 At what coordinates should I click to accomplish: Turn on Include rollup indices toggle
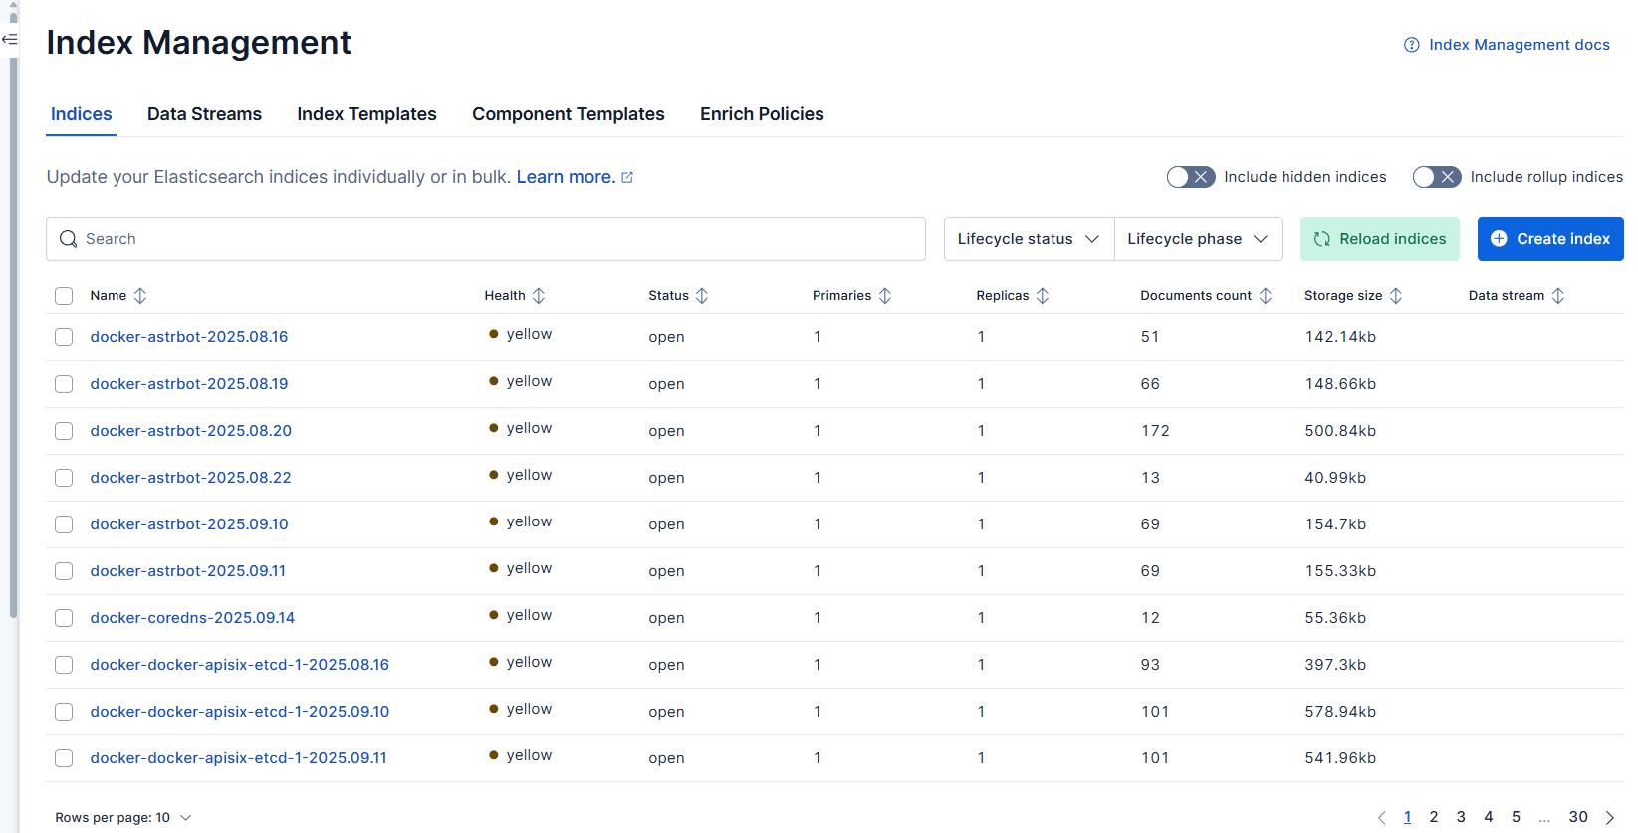[x=1437, y=177]
